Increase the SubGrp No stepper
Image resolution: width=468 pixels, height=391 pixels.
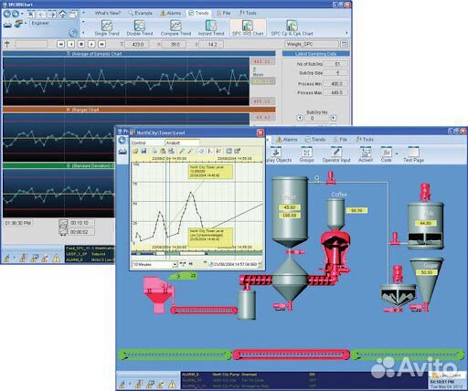334,118
